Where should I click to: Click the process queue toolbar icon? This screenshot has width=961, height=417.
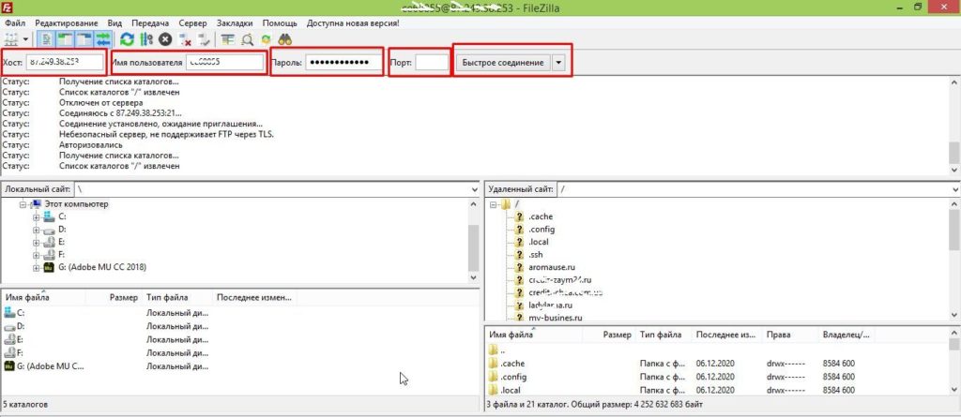[146, 39]
